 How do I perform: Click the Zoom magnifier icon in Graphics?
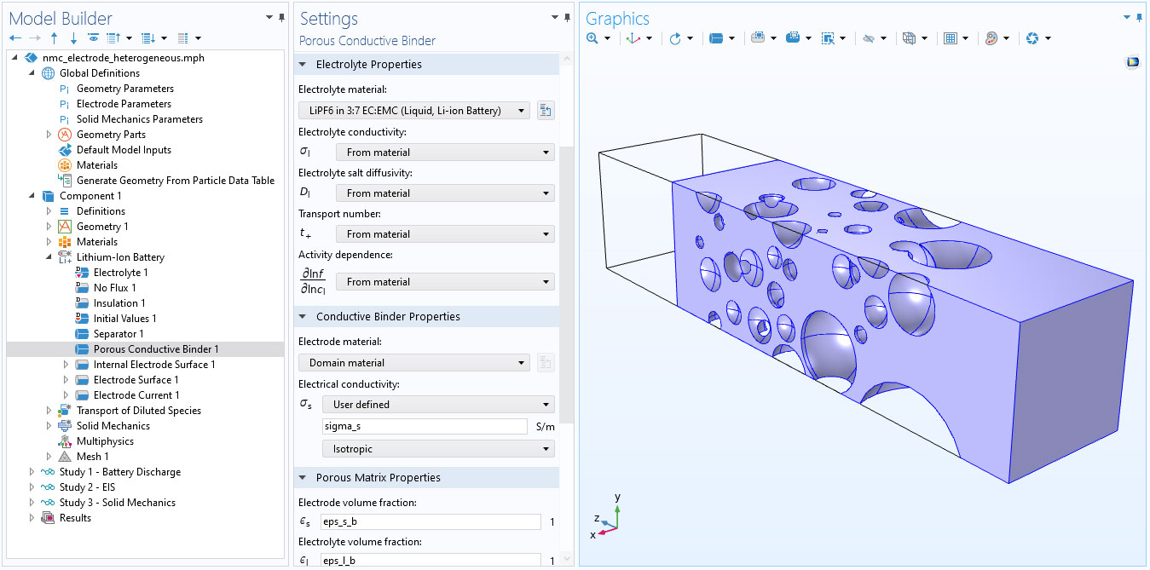coord(592,38)
